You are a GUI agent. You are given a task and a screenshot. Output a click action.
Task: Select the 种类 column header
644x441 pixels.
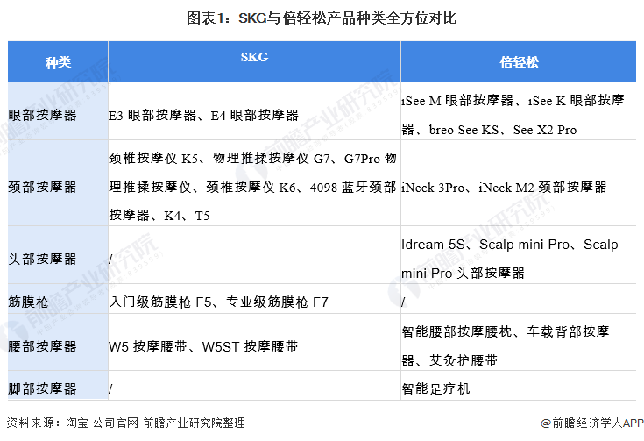pyautogui.click(x=58, y=61)
